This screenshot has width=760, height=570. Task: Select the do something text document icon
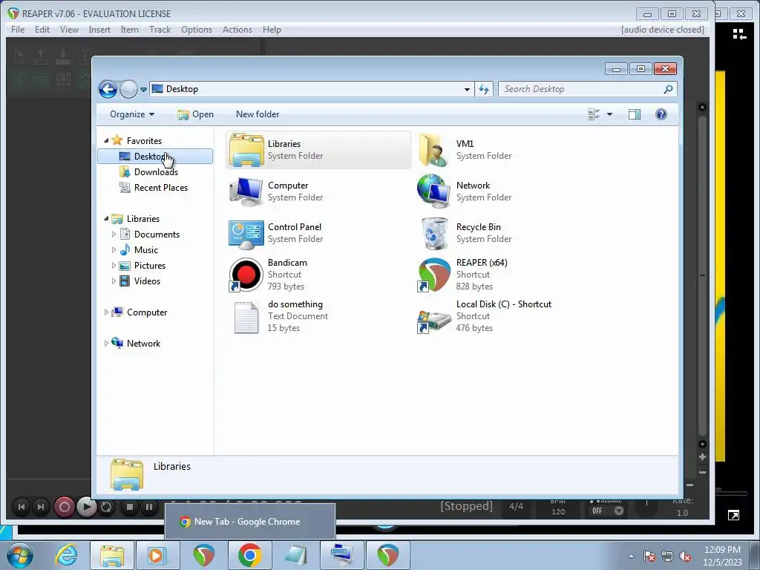246,318
